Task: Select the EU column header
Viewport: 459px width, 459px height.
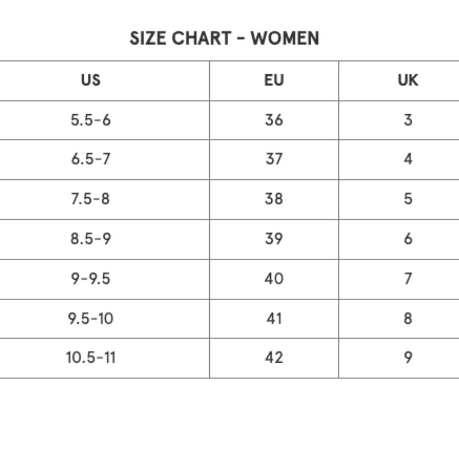Action: [x=274, y=80]
